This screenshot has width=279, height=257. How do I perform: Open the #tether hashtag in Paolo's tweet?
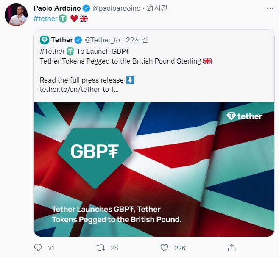point(45,19)
